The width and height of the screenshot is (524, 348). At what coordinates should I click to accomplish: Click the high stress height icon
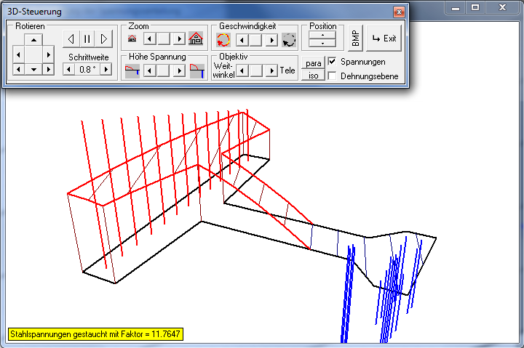pos(196,70)
